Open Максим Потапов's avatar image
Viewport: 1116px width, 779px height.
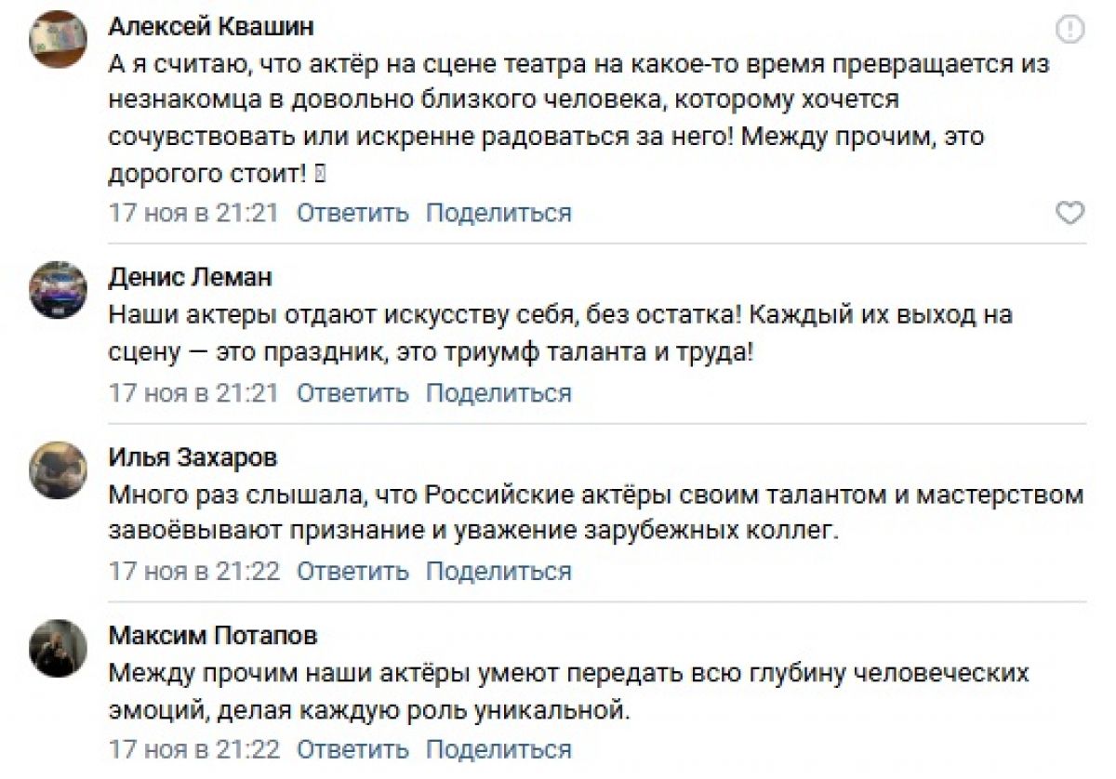click(59, 648)
